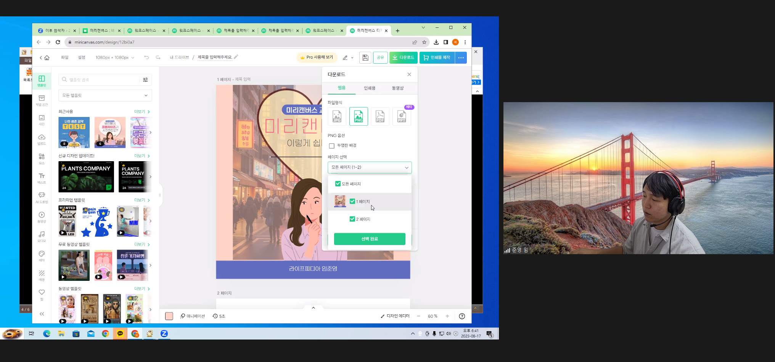Open the 사진 photos sidebar panel
The width and height of the screenshot is (775, 362).
[x=42, y=120]
